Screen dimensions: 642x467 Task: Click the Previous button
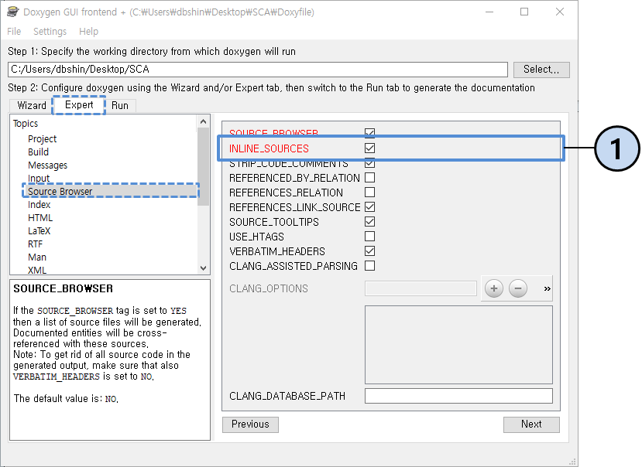[250, 424]
